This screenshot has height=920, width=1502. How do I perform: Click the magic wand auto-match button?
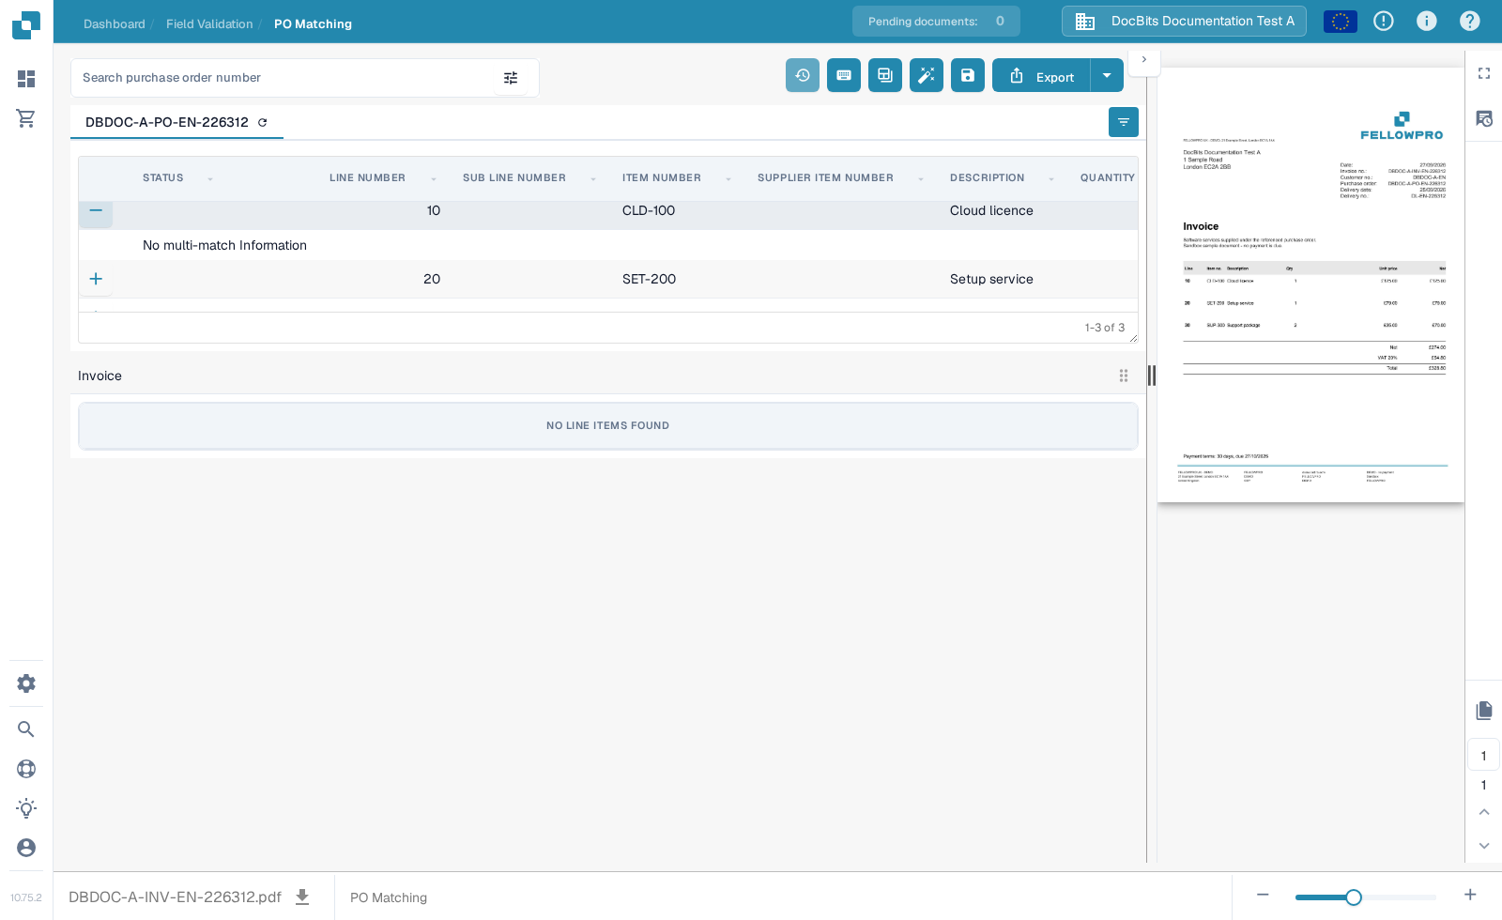click(927, 75)
